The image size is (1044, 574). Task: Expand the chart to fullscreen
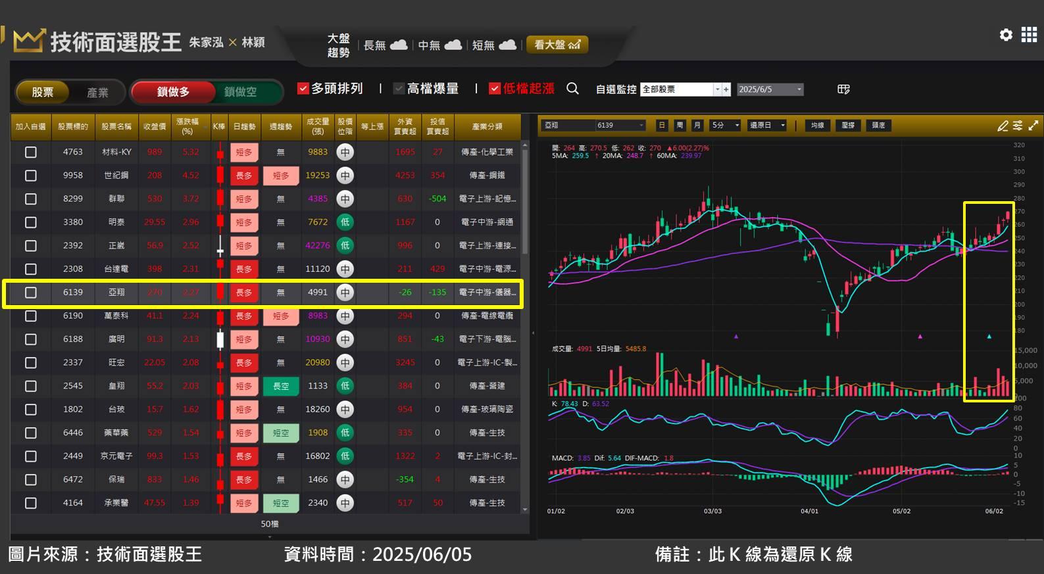(1033, 126)
